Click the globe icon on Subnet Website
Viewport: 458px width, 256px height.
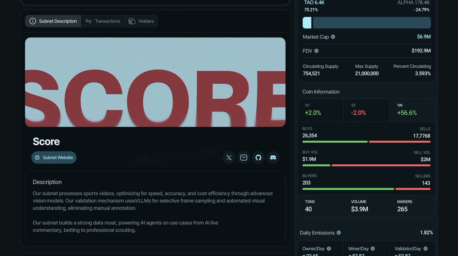[x=37, y=157]
